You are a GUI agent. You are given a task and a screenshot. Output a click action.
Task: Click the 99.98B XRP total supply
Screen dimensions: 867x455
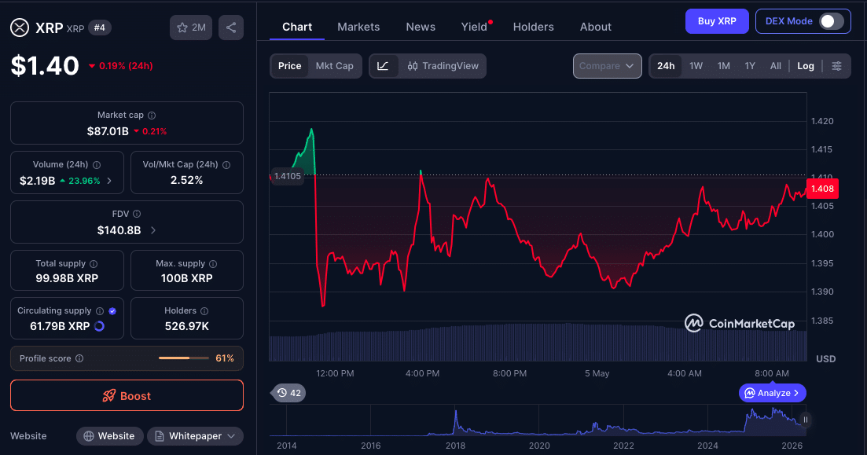(x=67, y=278)
